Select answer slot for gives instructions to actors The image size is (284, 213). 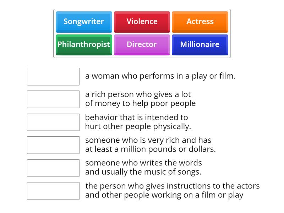tap(53, 191)
